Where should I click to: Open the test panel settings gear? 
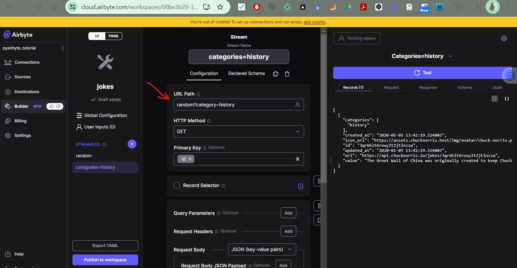504,38
